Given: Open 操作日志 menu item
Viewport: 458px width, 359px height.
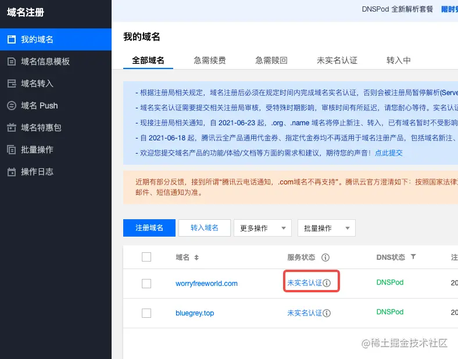Looking at the screenshot, I should [56, 172].
